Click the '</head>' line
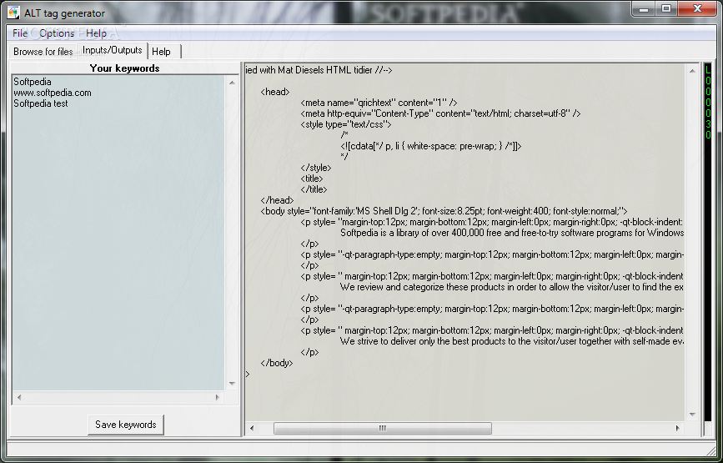 277,200
